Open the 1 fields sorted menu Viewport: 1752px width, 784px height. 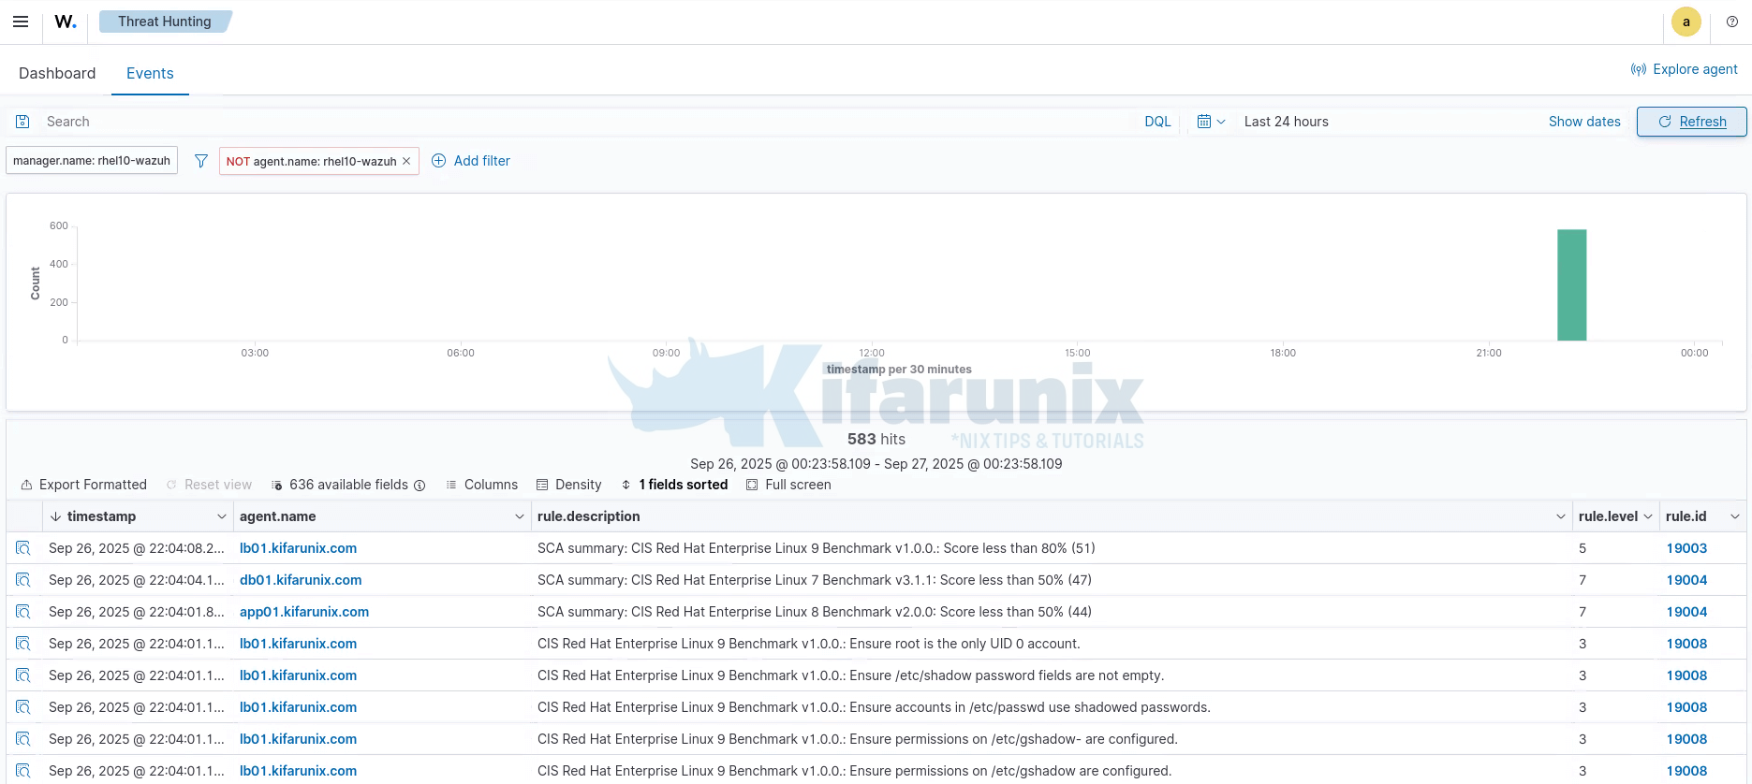pyautogui.click(x=675, y=485)
